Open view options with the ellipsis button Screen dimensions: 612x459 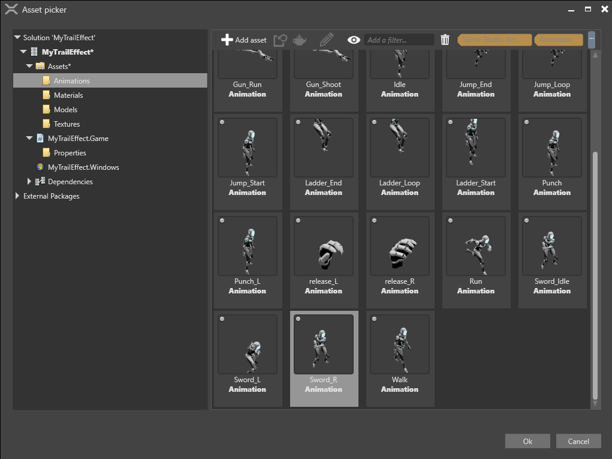pos(592,40)
